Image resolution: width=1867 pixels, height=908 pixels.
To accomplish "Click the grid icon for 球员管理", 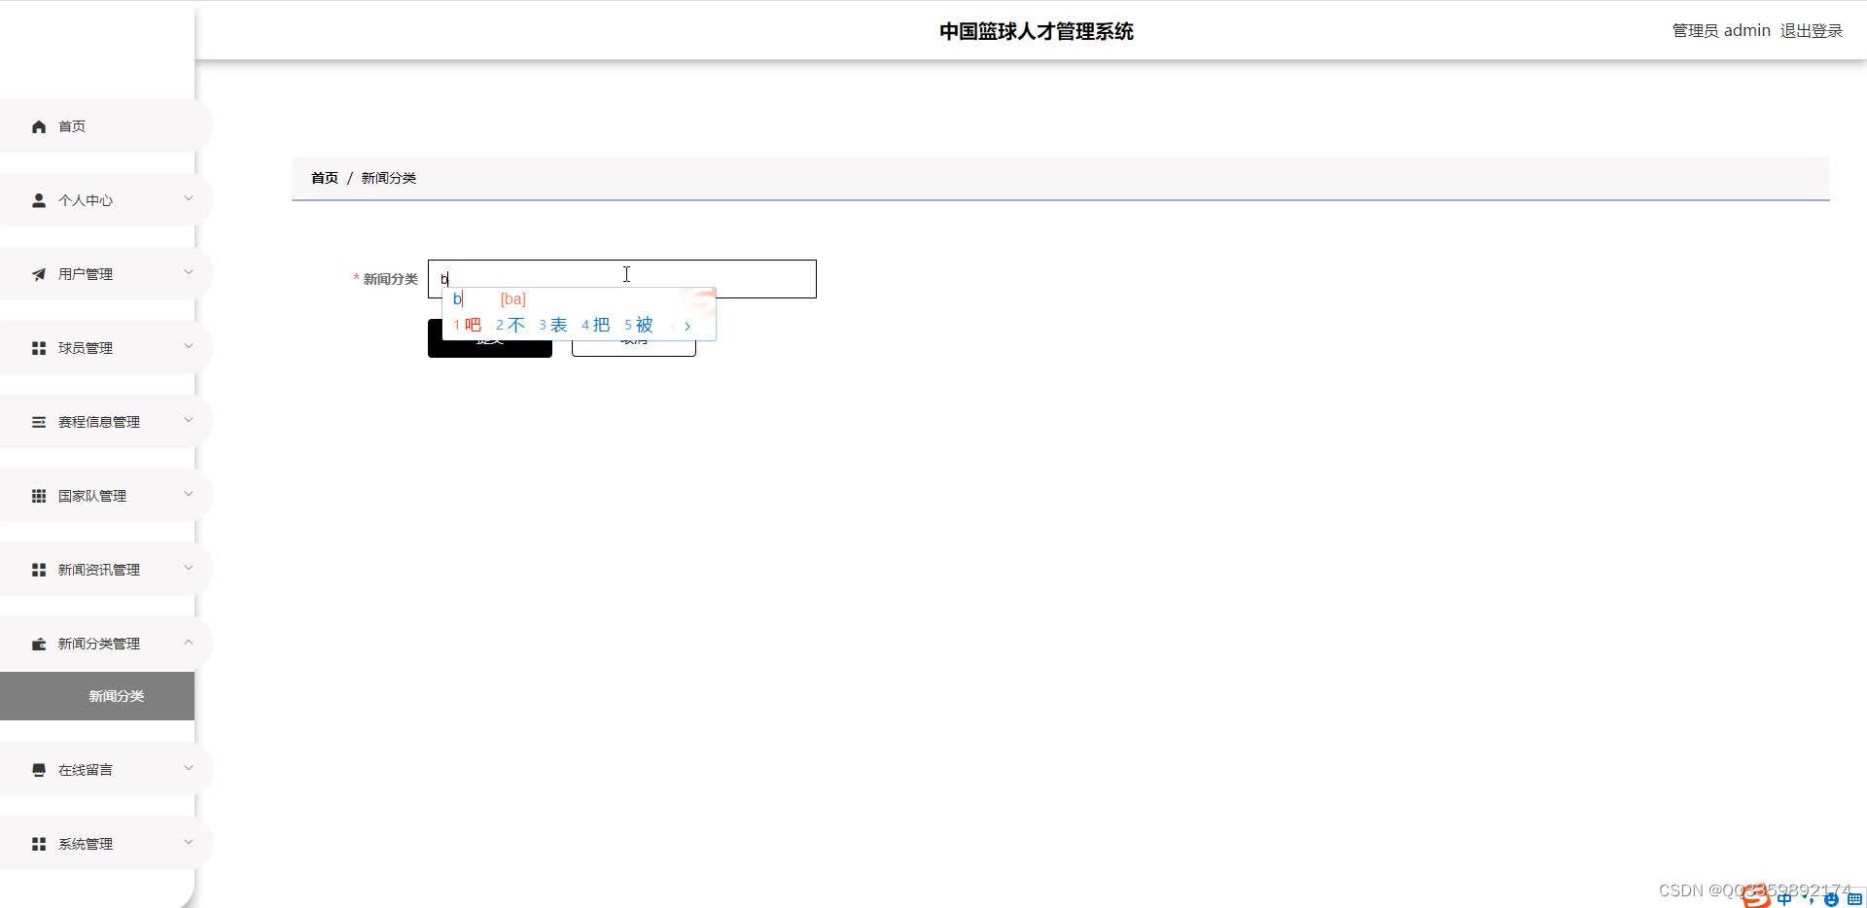I will point(39,348).
